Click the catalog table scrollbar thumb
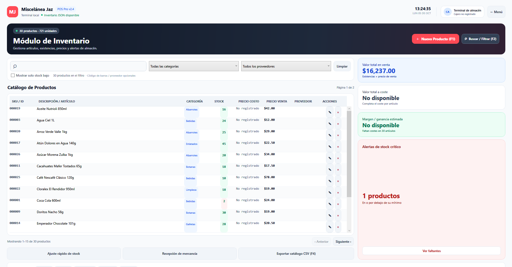This screenshot has width=512, height=267. [x=349, y=154]
